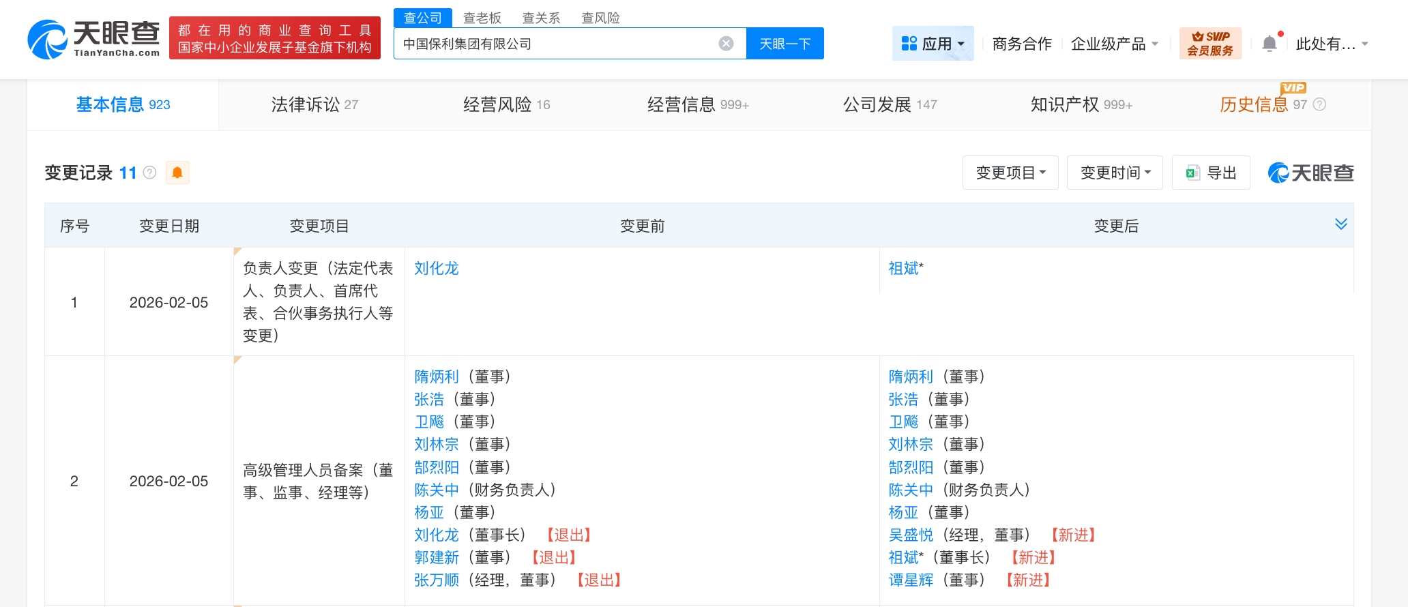
Task: Open 刘化龙 link in first row
Action: (437, 268)
